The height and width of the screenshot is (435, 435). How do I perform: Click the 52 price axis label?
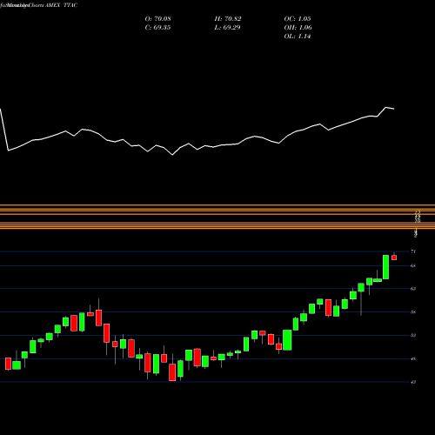pyautogui.click(x=413, y=335)
